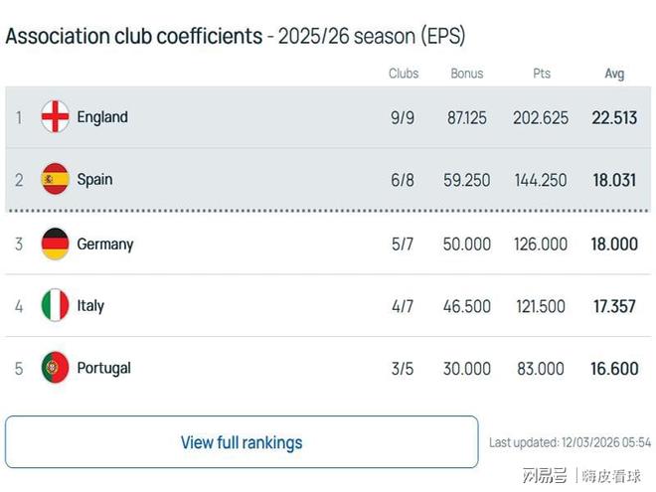Screen dimensions: 656x492
Task: Click the Portugal flag icon
Action: tap(55, 368)
